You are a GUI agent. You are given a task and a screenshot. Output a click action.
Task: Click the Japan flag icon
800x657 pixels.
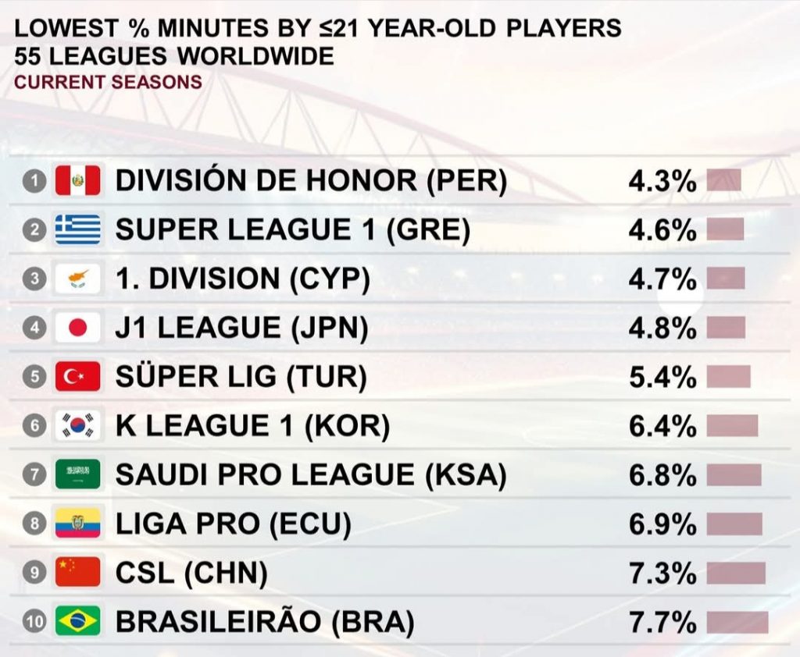(x=78, y=328)
